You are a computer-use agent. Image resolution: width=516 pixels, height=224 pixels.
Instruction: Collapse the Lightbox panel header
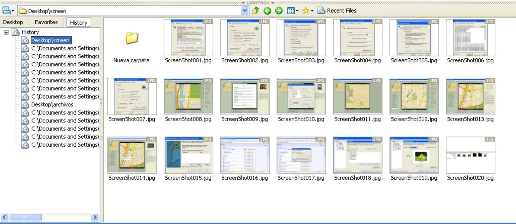pyautogui.click(x=258, y=3)
